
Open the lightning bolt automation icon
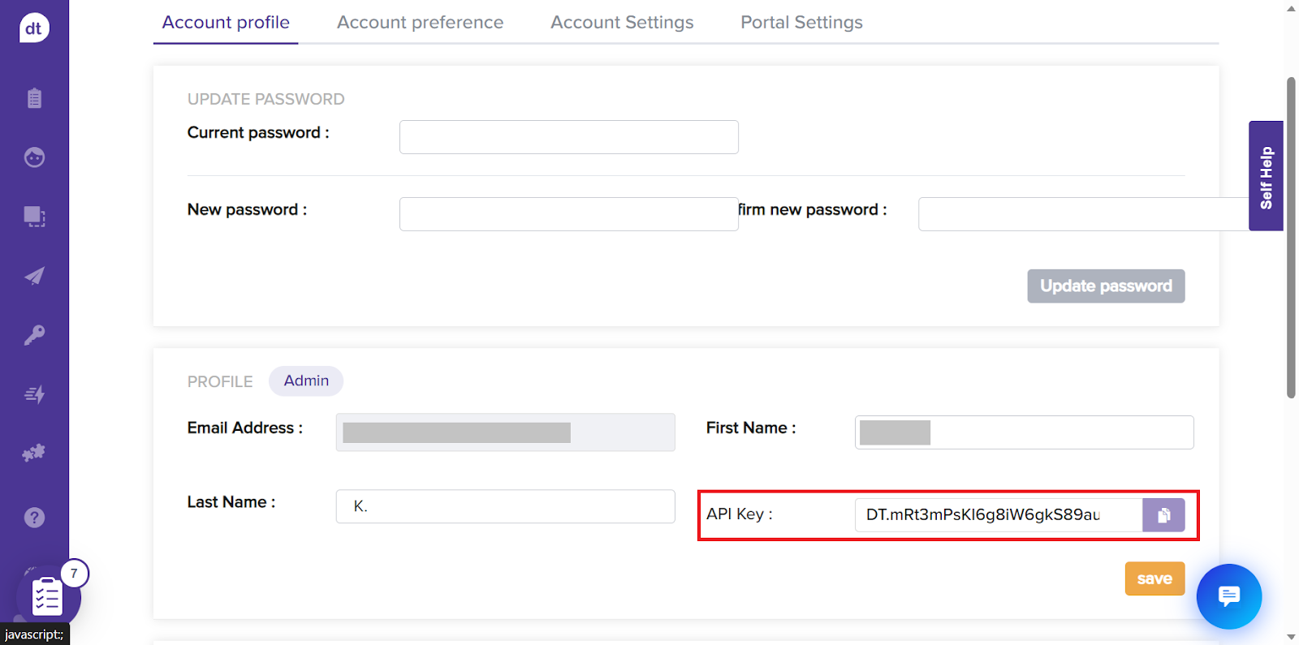[34, 394]
